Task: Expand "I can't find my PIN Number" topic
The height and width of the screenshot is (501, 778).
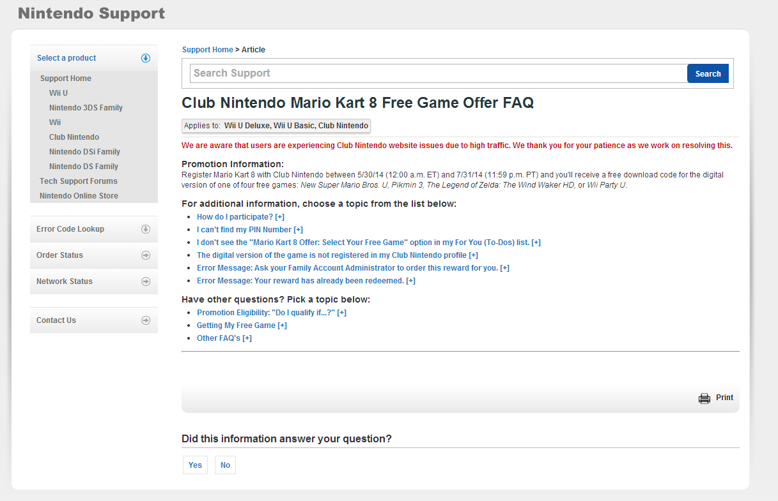Action: point(250,230)
